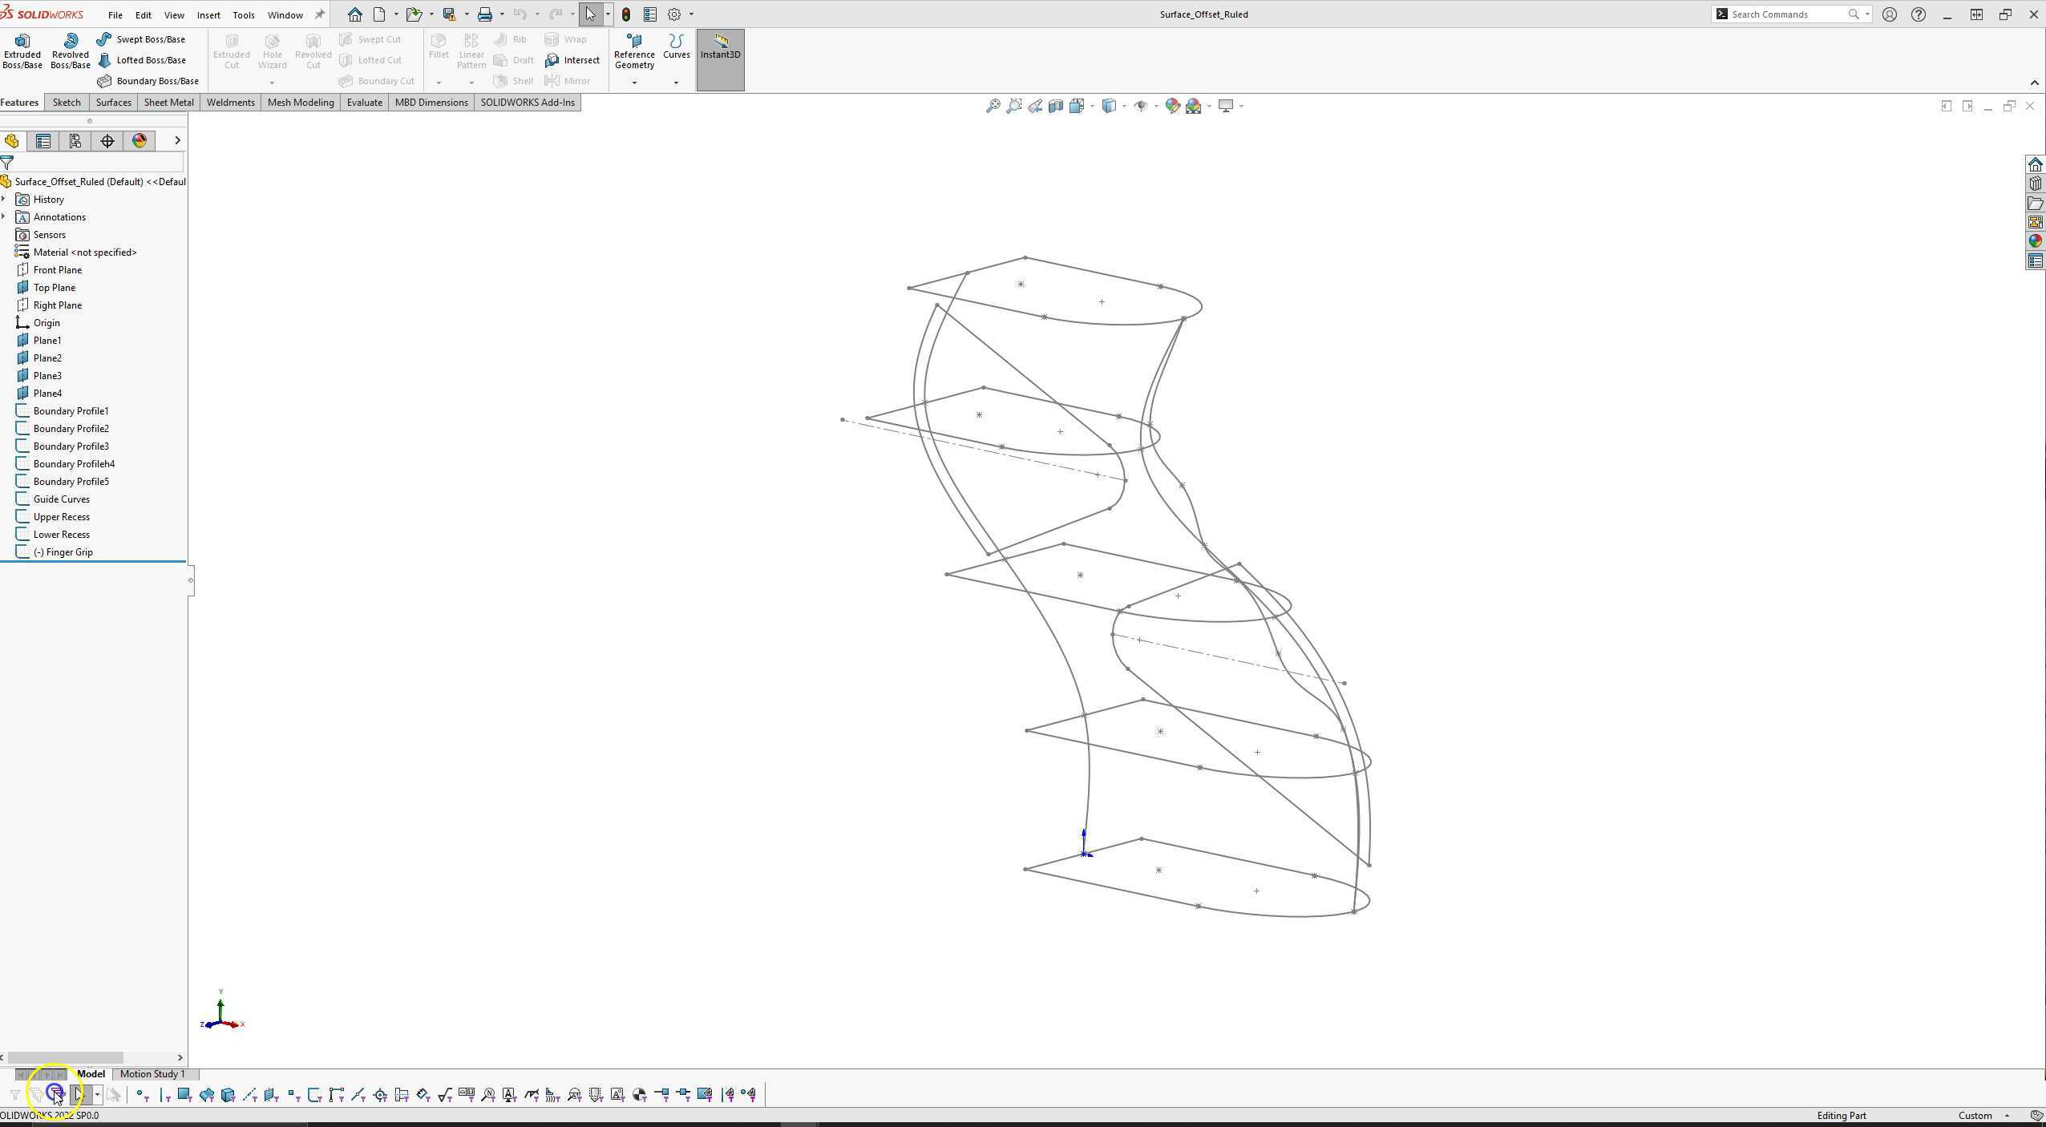Open the View Orientation dropdown arrow
This screenshot has height=1127, width=2046.
pos(1092,107)
